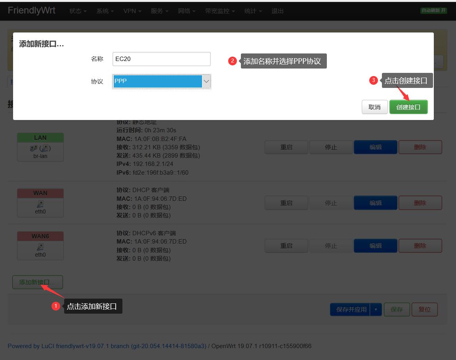Click the WAN eth0 interface icon

40,204
